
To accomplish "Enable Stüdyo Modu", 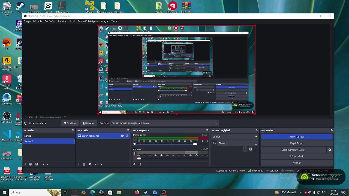I will click(x=297, y=156).
